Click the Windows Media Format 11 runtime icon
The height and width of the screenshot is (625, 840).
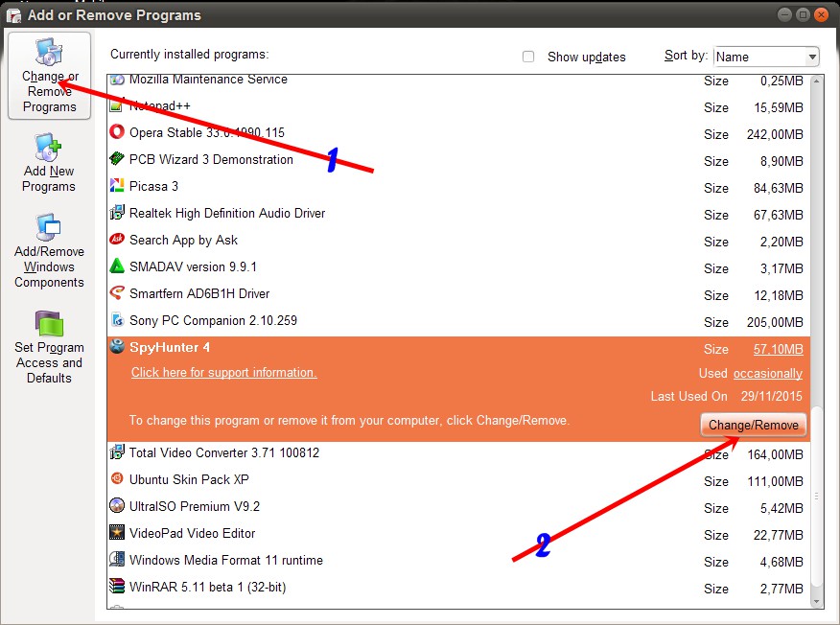(117, 559)
